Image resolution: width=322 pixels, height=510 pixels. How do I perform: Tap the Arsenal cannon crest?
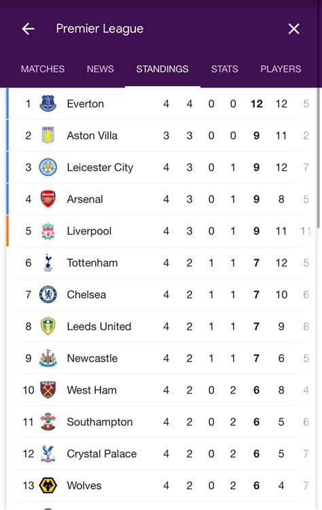48,199
